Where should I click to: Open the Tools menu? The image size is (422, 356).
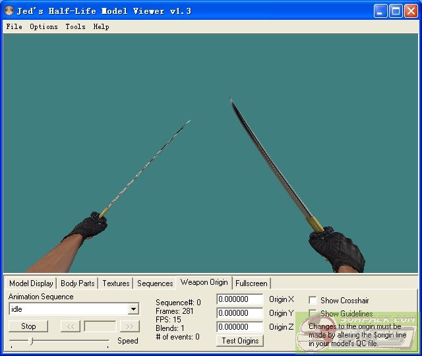click(x=75, y=27)
